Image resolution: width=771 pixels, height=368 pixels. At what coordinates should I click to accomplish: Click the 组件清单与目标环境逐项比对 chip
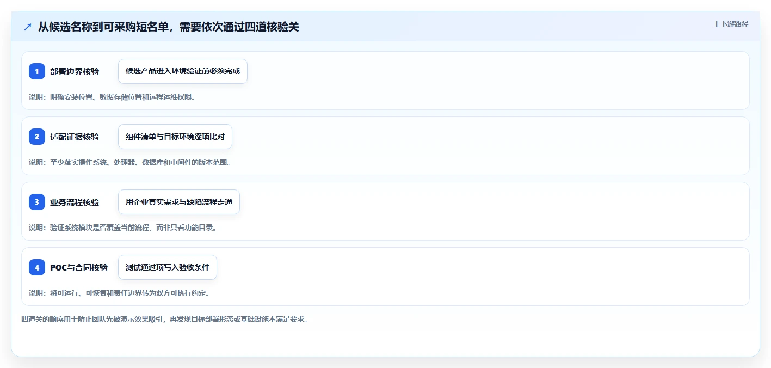(175, 137)
